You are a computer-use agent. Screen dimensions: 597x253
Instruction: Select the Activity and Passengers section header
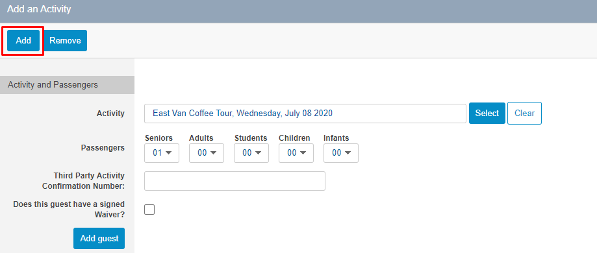tap(67, 85)
